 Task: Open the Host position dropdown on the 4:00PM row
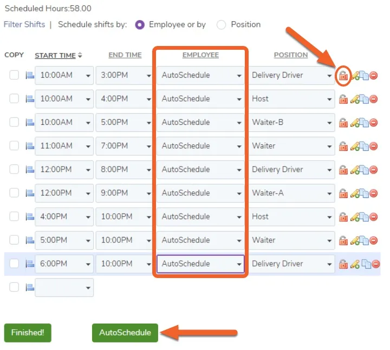291,217
